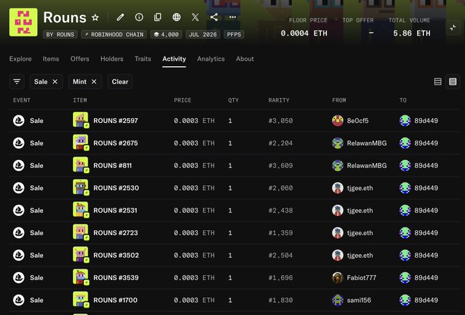The width and height of the screenshot is (465, 315).
Task: Open the ROUNS #2723 item link
Action: coord(116,232)
